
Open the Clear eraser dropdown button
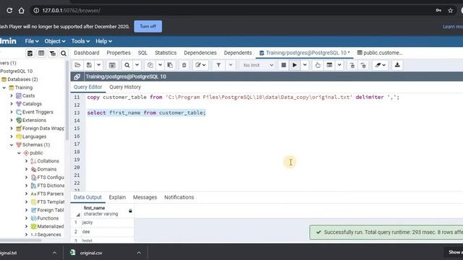pos(381,65)
